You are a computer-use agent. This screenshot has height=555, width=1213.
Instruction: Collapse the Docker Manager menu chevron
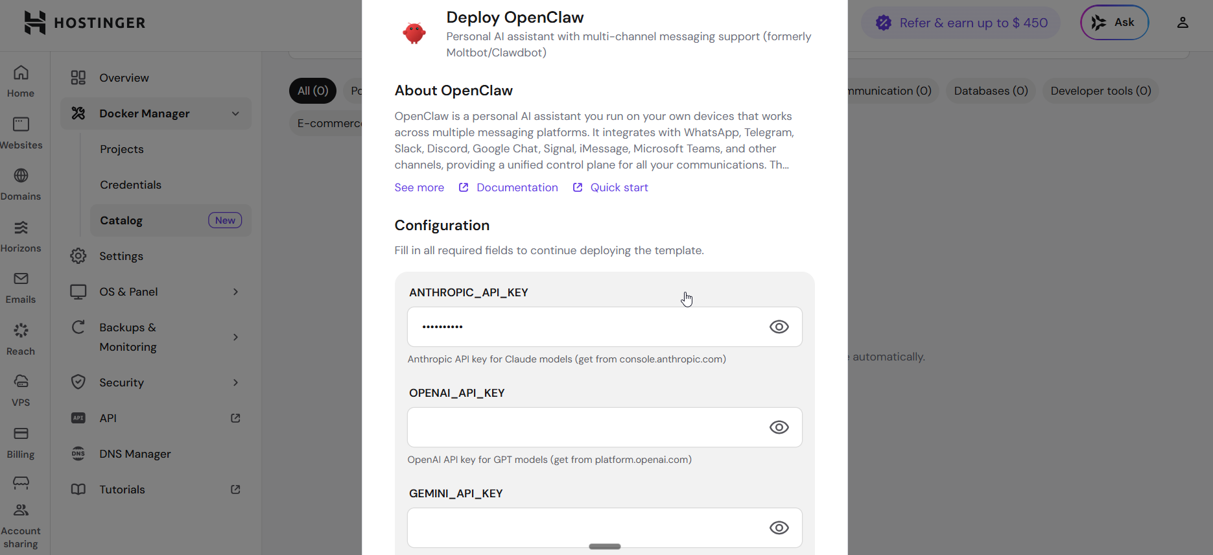[x=235, y=113]
